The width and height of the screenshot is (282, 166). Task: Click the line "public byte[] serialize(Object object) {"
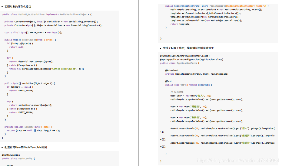coord(30,83)
